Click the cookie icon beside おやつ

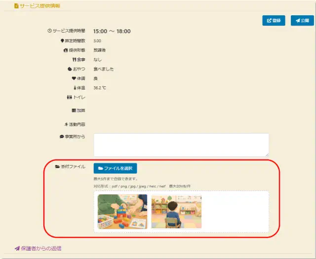(x=70, y=69)
